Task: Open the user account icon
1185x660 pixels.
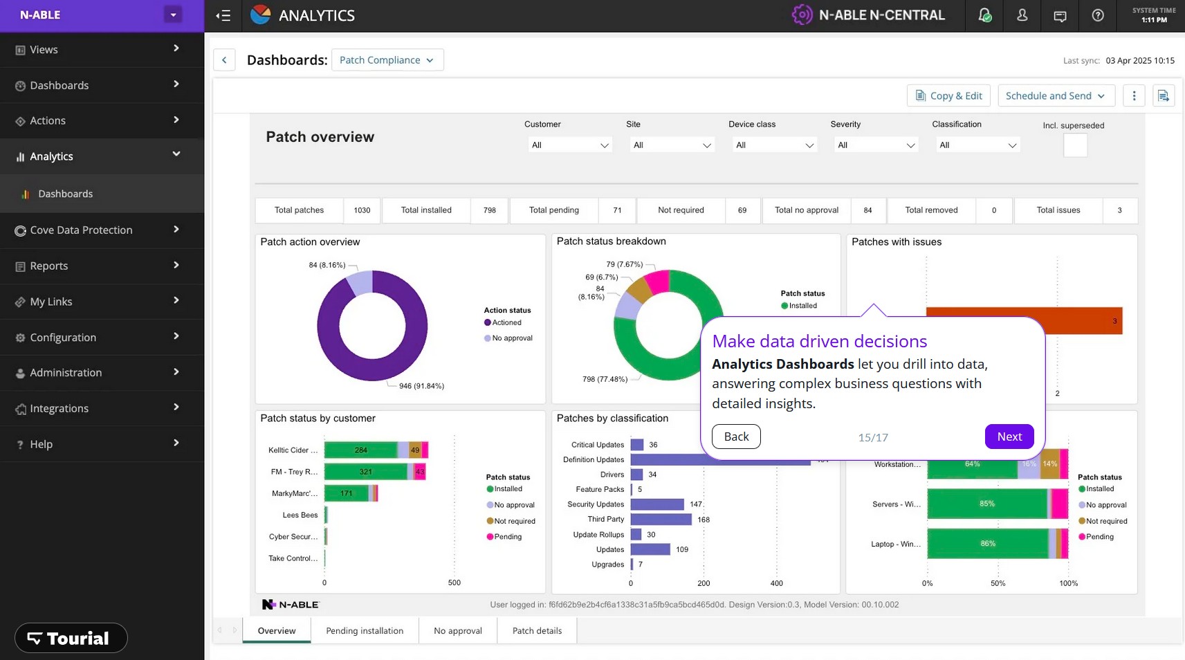Action: (1022, 15)
